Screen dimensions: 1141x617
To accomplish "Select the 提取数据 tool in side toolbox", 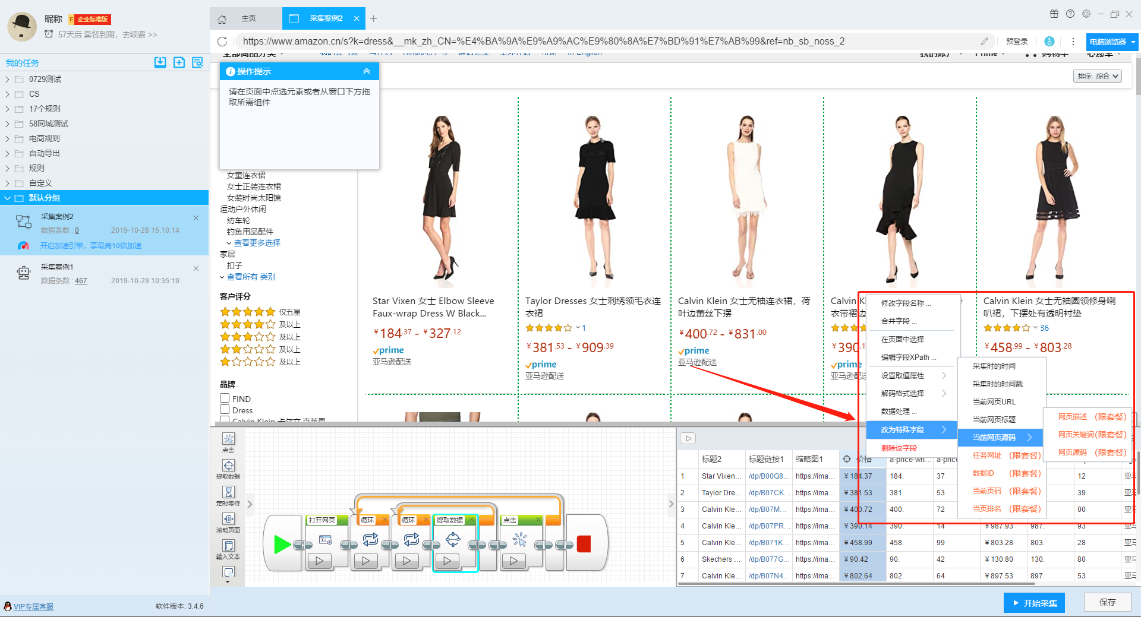I will 228,469.
